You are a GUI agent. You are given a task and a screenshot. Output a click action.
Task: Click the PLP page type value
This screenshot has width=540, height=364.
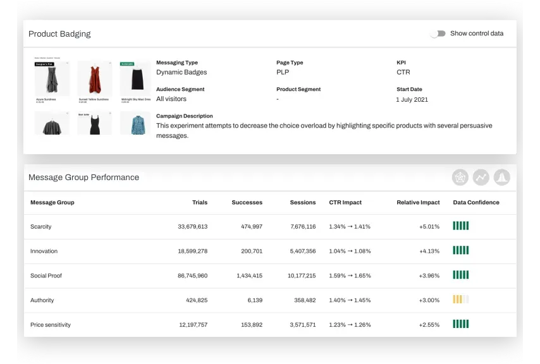283,72
